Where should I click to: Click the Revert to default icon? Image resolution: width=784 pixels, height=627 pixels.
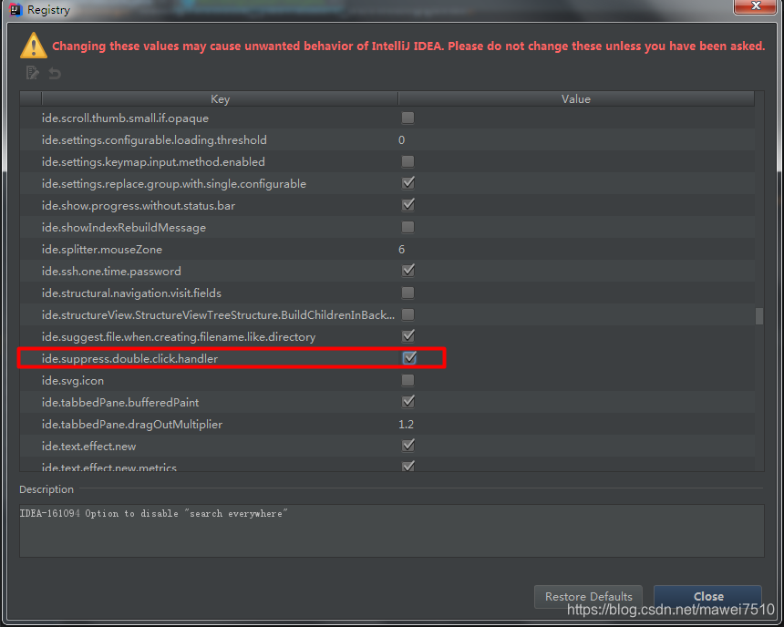tap(55, 74)
